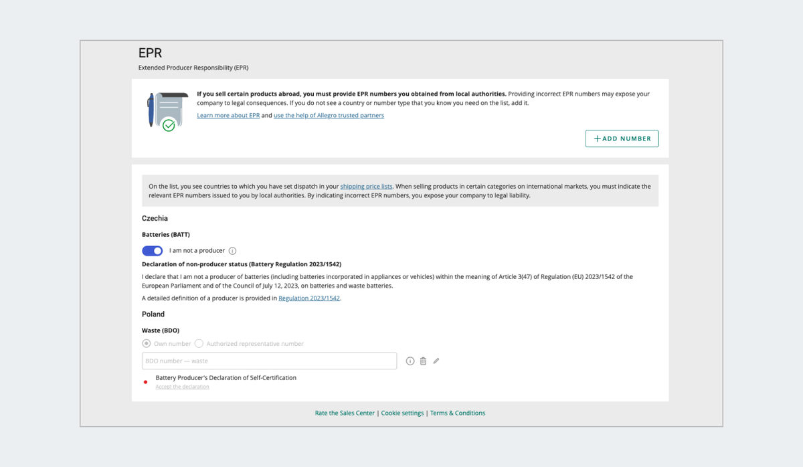803x467 pixels.
Task: Select Authorized representative number radio option
Action: pos(199,344)
